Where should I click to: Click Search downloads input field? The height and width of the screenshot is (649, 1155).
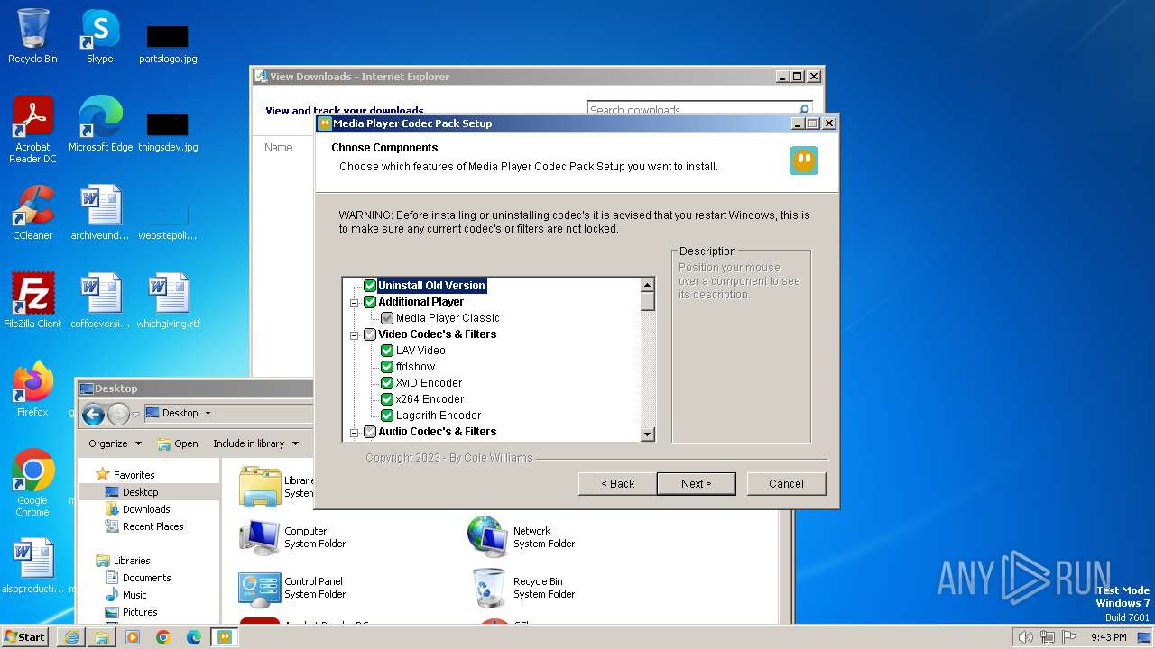[x=691, y=110]
